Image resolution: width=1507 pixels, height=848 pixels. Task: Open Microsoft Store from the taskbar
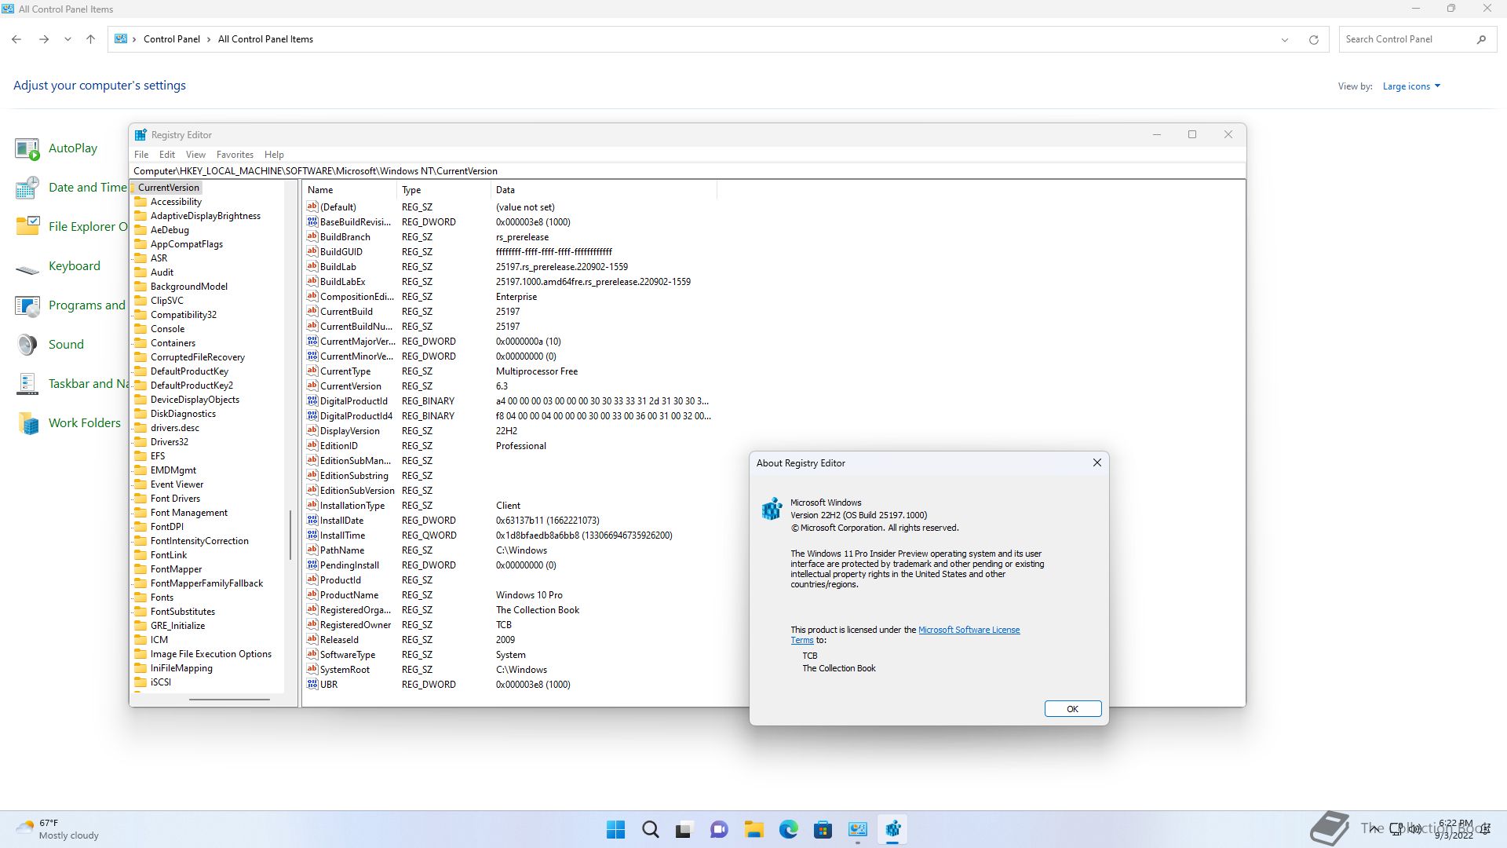click(823, 829)
